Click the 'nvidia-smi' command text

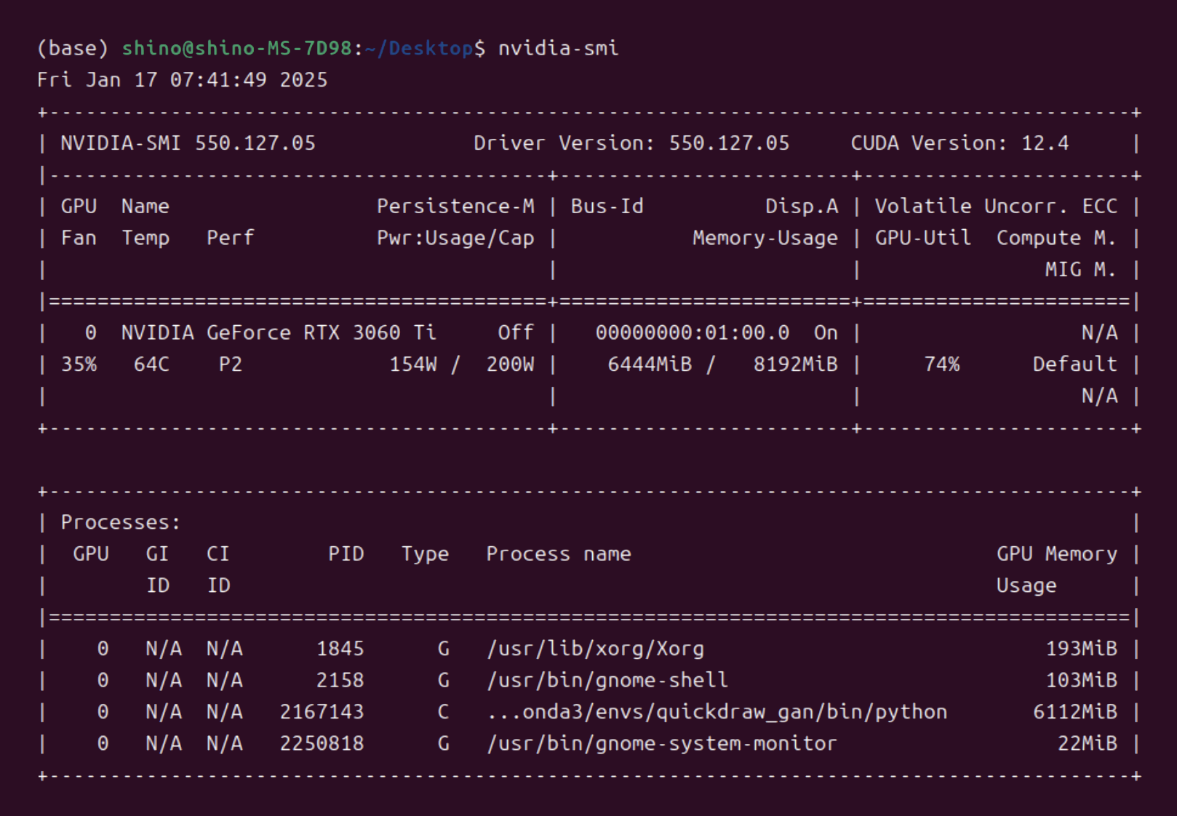pyautogui.click(x=558, y=48)
